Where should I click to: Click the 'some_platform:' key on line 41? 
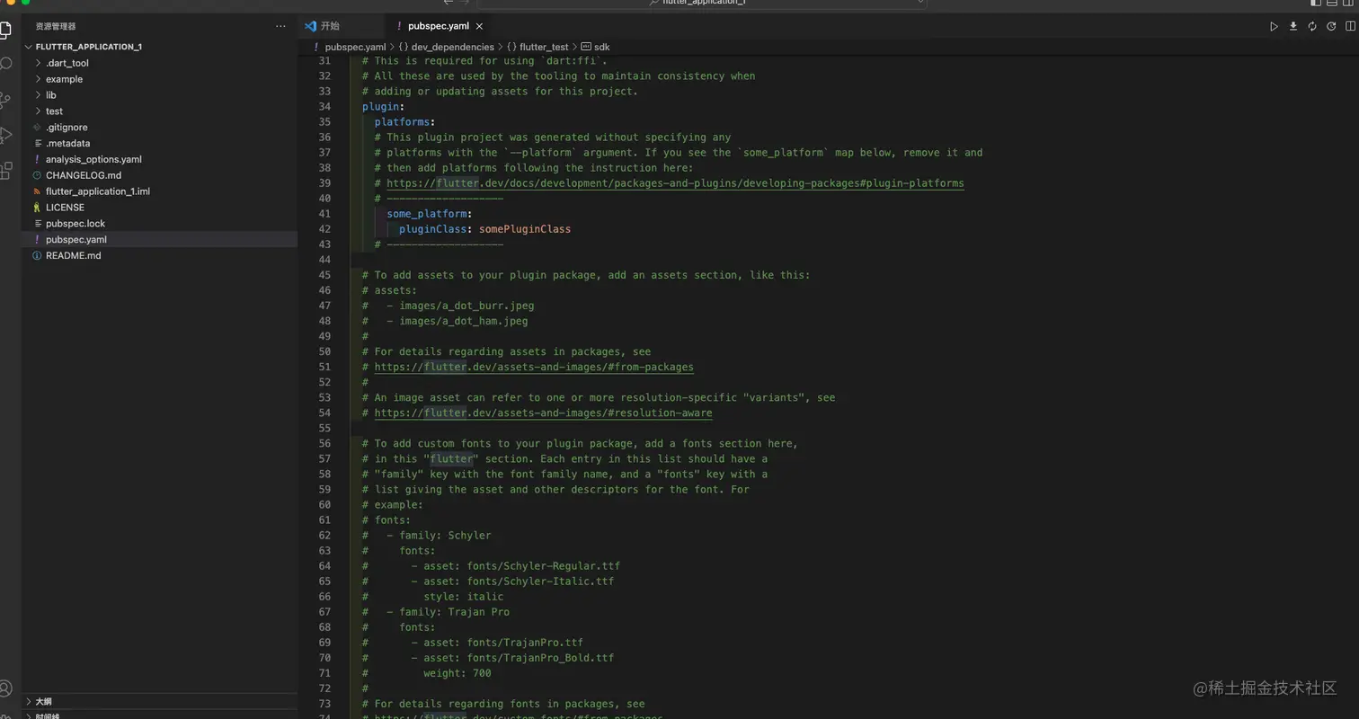pyautogui.click(x=429, y=214)
